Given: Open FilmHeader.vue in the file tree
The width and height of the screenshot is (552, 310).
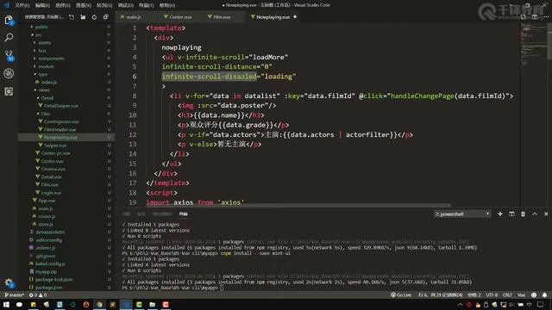Looking at the screenshot, I should click(60, 129).
